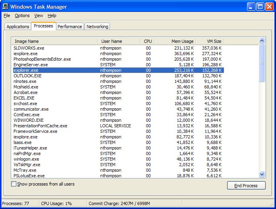
Task: Close the Task Manager window
Action: pos(269,7)
